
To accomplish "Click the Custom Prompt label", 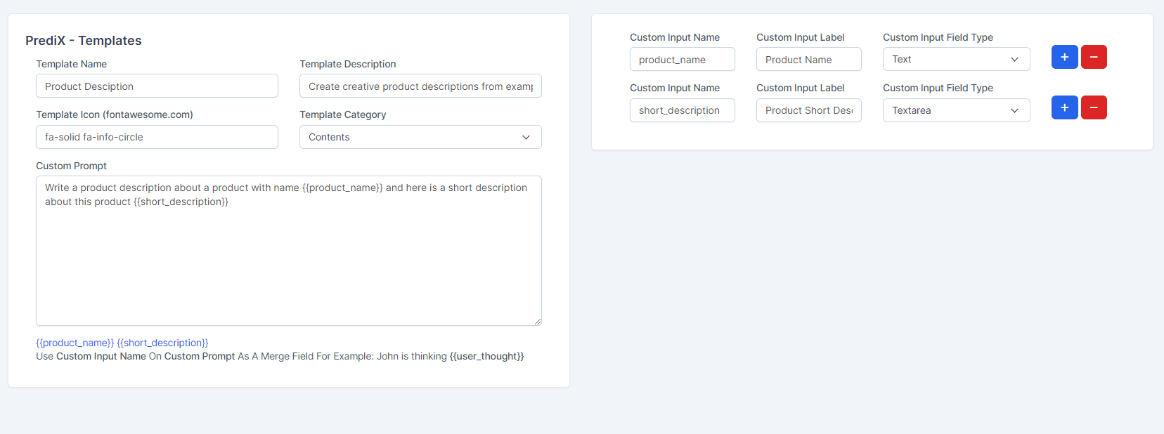I will pos(71,166).
